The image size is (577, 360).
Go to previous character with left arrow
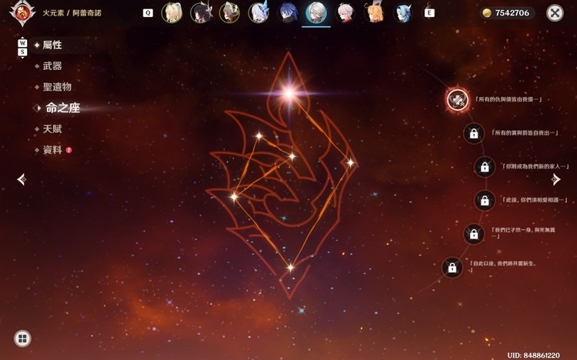click(x=22, y=179)
